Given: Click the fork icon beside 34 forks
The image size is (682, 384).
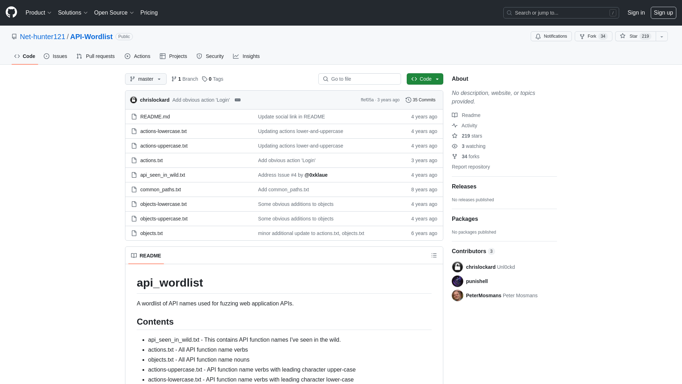Looking at the screenshot, I should tap(455, 156).
